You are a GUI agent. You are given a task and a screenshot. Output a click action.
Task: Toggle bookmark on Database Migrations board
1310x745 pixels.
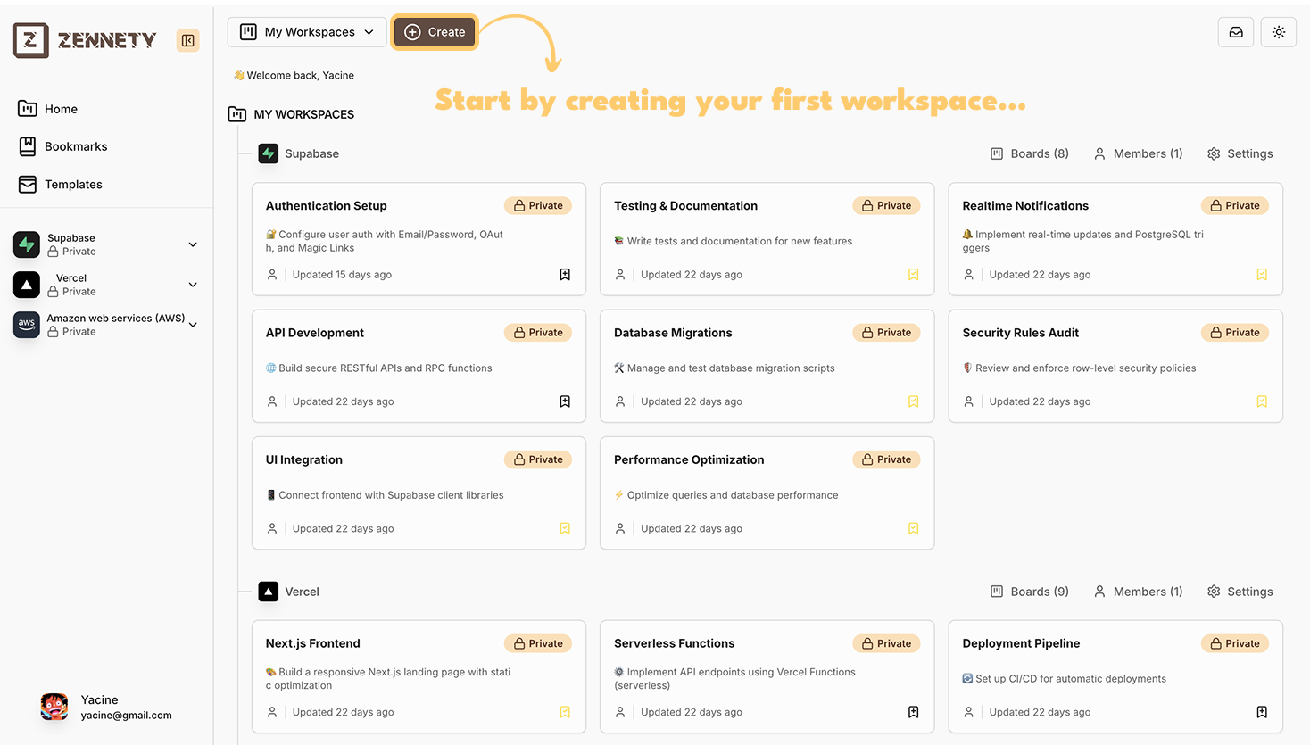click(x=913, y=401)
